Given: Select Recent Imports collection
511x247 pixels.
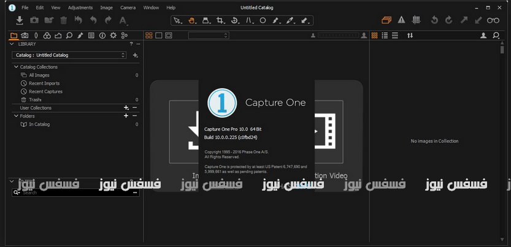Looking at the screenshot, I should (x=44, y=83).
